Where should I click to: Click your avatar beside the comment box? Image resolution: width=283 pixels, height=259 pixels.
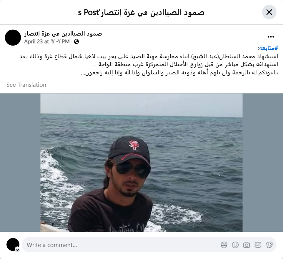tap(13, 245)
